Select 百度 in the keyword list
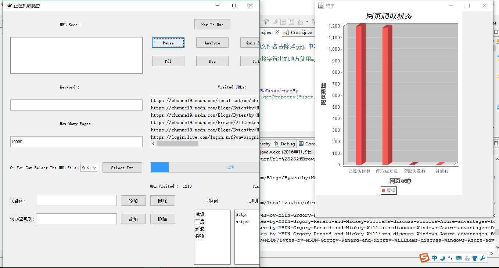Screen dimensions: 499x268 pyautogui.click(x=200, y=221)
